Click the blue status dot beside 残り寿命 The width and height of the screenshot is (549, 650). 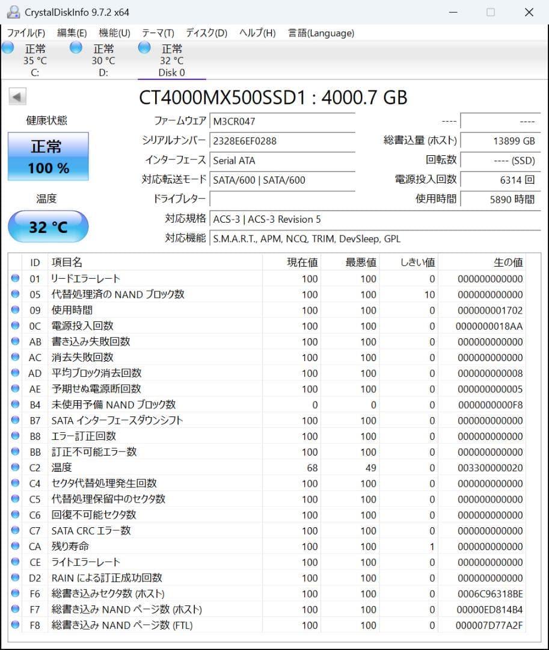pos(15,546)
